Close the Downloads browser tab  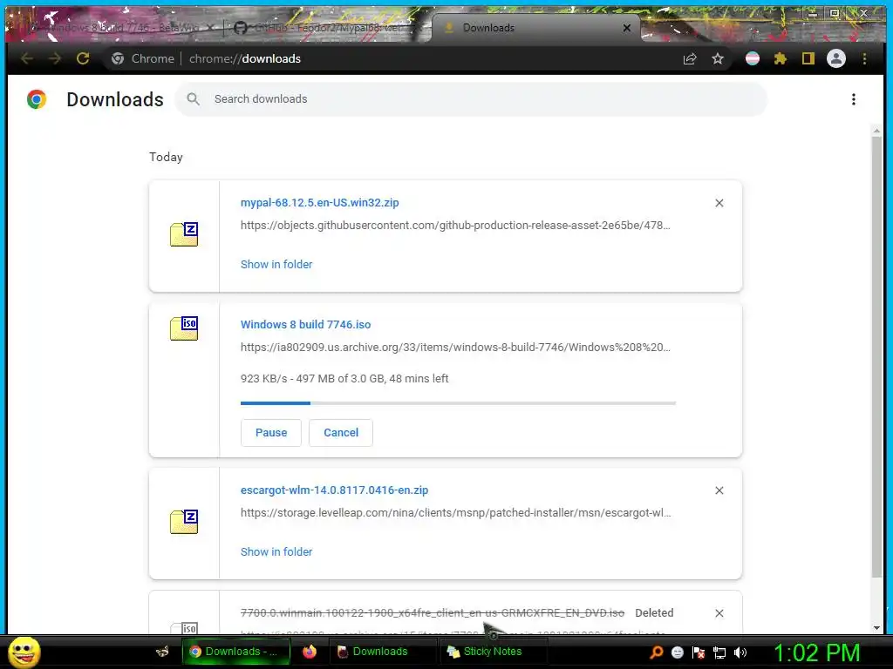tap(626, 28)
